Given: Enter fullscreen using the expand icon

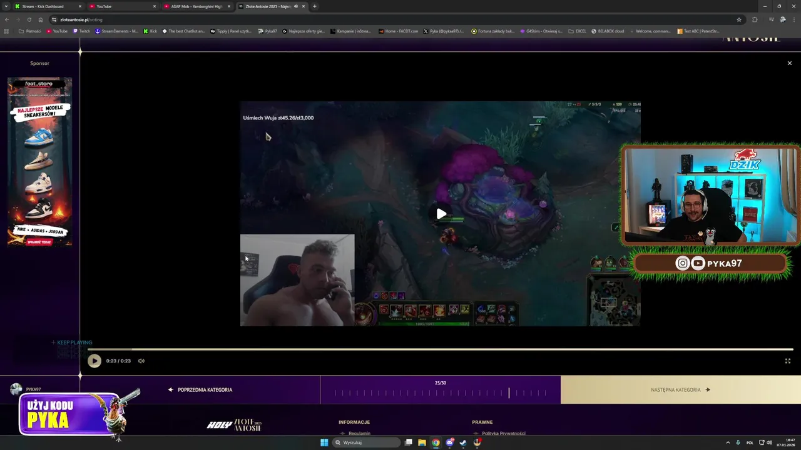Looking at the screenshot, I should pyautogui.click(x=788, y=361).
